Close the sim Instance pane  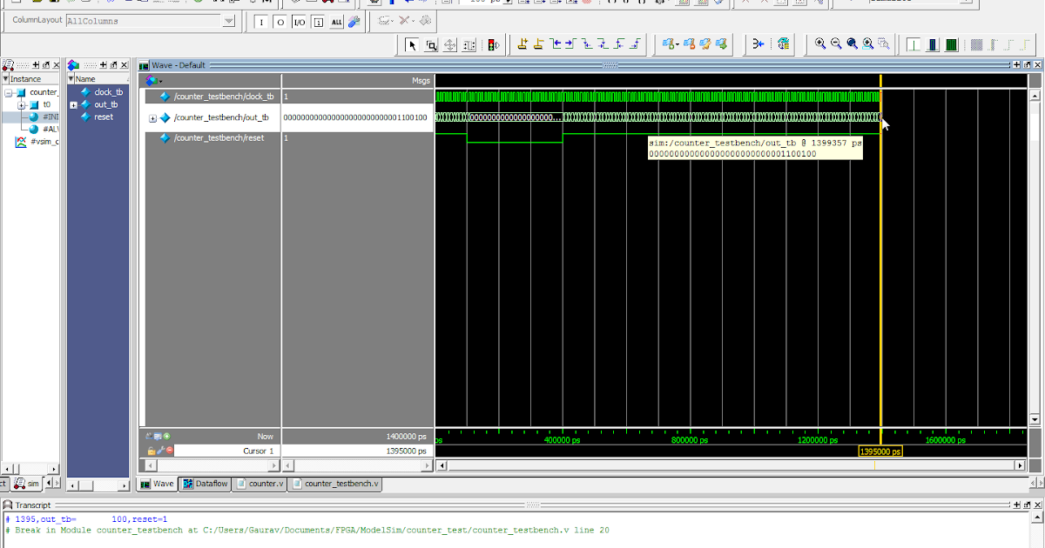pyautogui.click(x=56, y=65)
